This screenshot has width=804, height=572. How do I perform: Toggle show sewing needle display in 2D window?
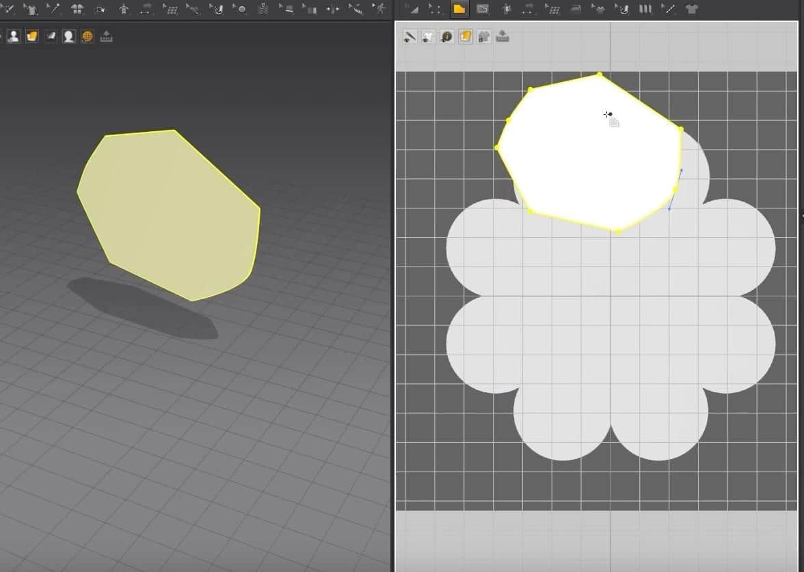tap(409, 36)
